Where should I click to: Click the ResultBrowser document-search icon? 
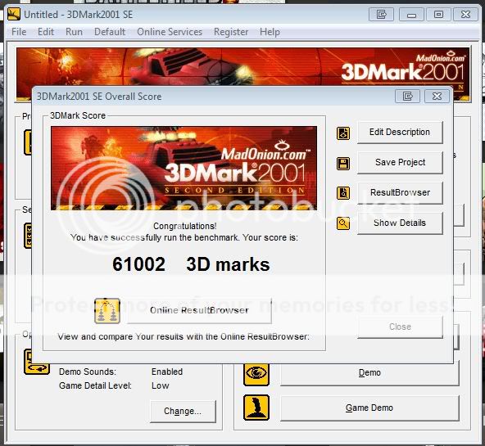pos(343,193)
